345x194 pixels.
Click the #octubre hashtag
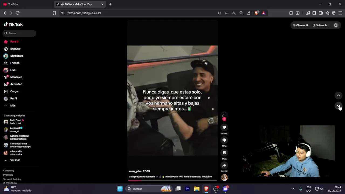pos(207,177)
